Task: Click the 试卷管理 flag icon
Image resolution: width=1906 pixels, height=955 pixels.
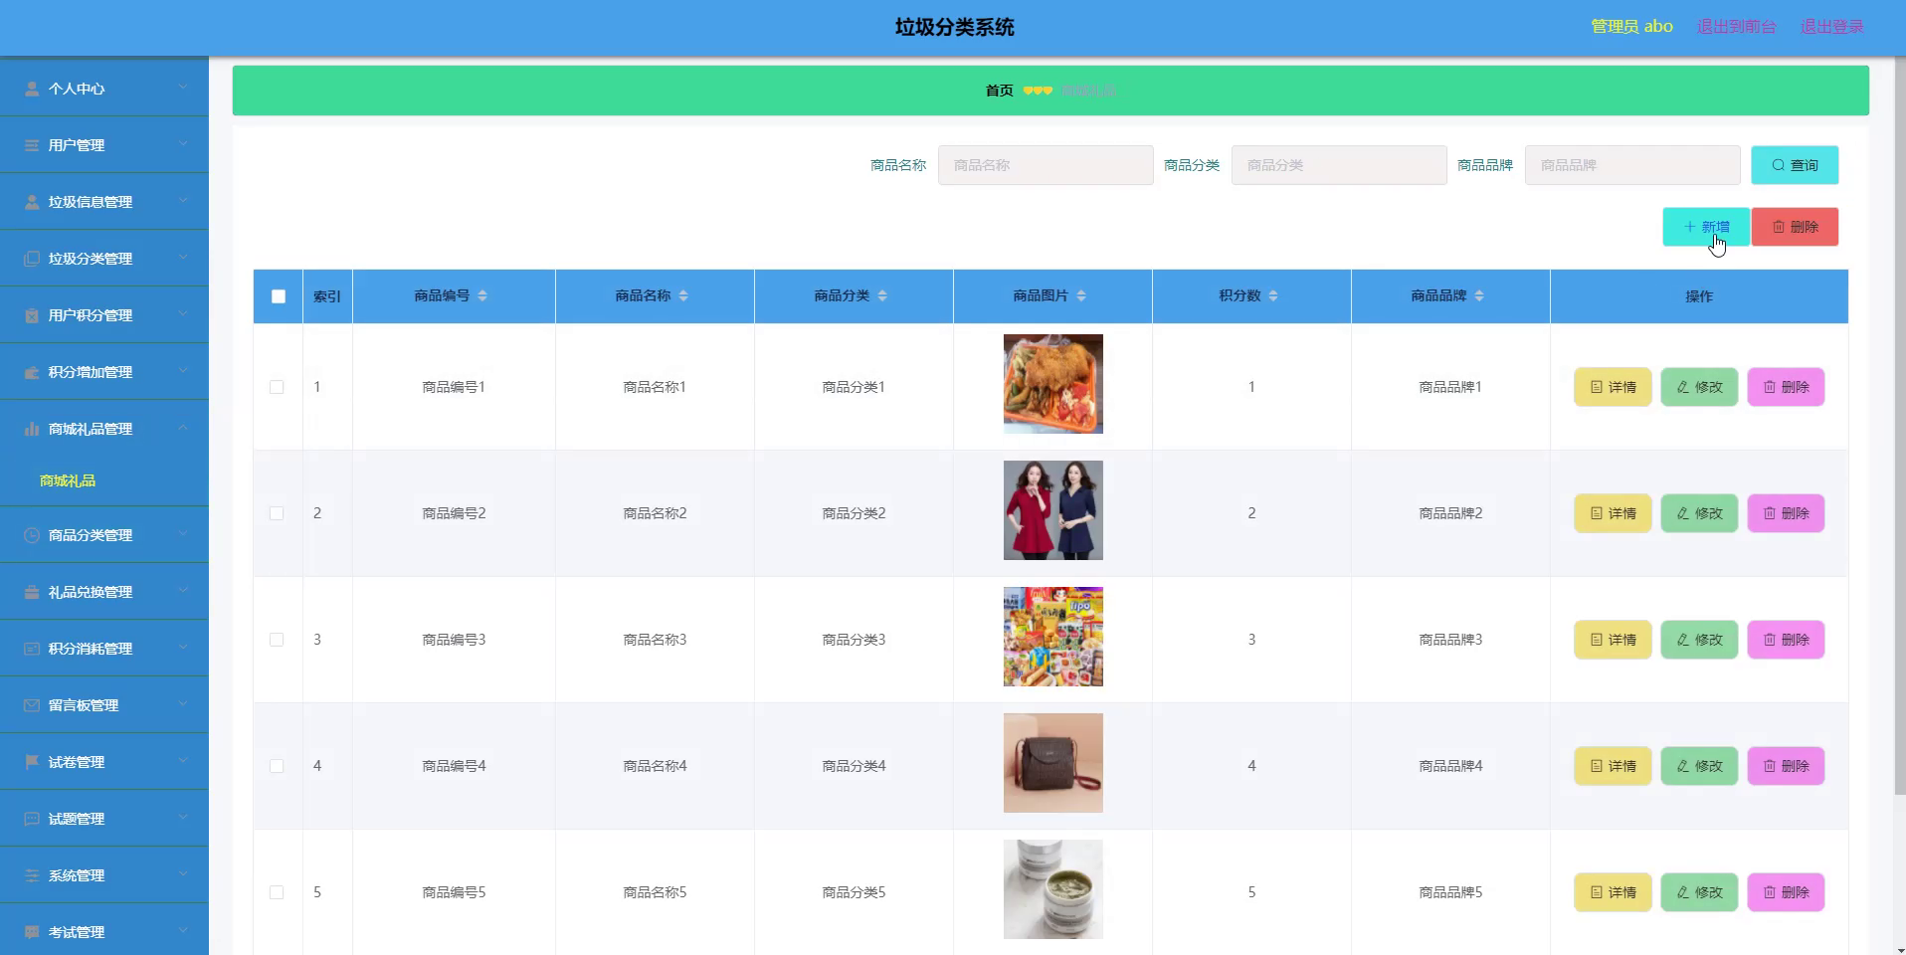Action: pos(32,762)
